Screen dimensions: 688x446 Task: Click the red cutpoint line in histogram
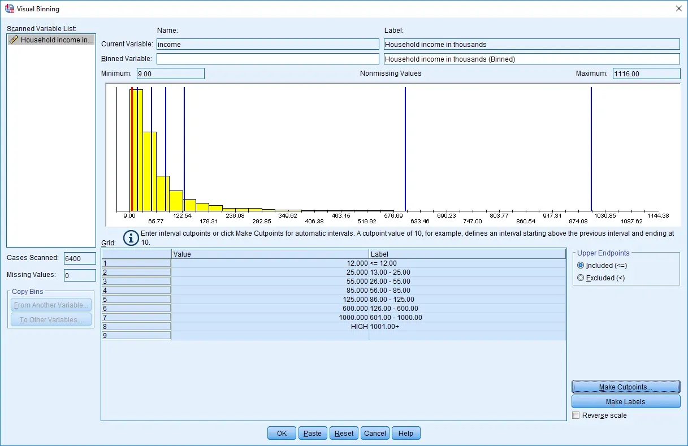pos(132,147)
